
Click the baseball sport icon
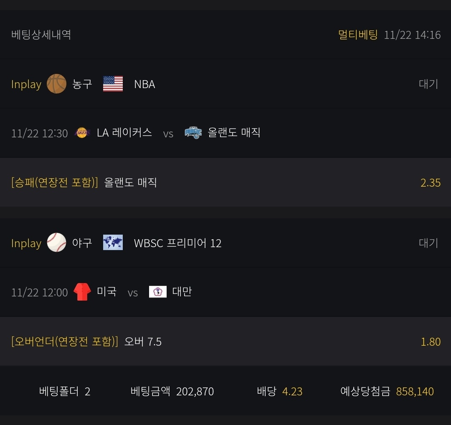tap(56, 243)
